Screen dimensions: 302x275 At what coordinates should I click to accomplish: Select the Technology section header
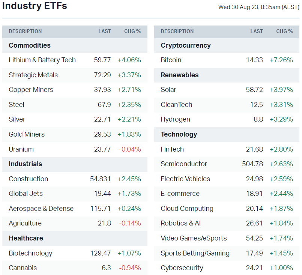pyautogui.click(x=179, y=134)
